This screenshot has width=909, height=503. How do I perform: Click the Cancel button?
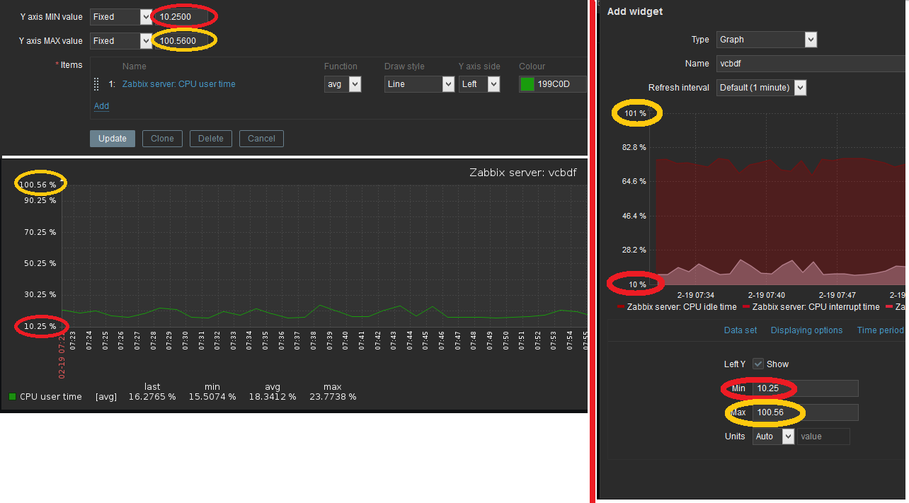point(261,139)
